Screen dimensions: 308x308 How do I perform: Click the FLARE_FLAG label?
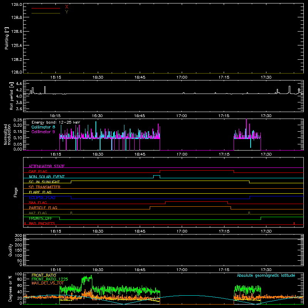(x=40, y=192)
